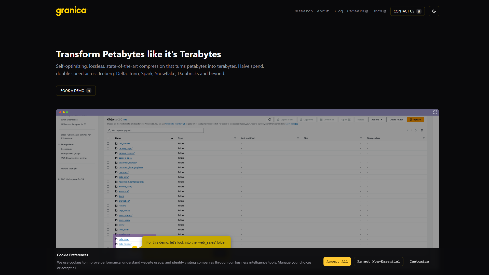Viewport: 489px width, 275px height.
Task: Check the catalog_page/ row checkbox
Action: pyautogui.click(x=108, y=148)
